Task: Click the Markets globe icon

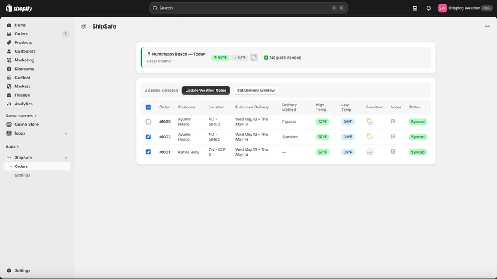Action: tap(9, 86)
